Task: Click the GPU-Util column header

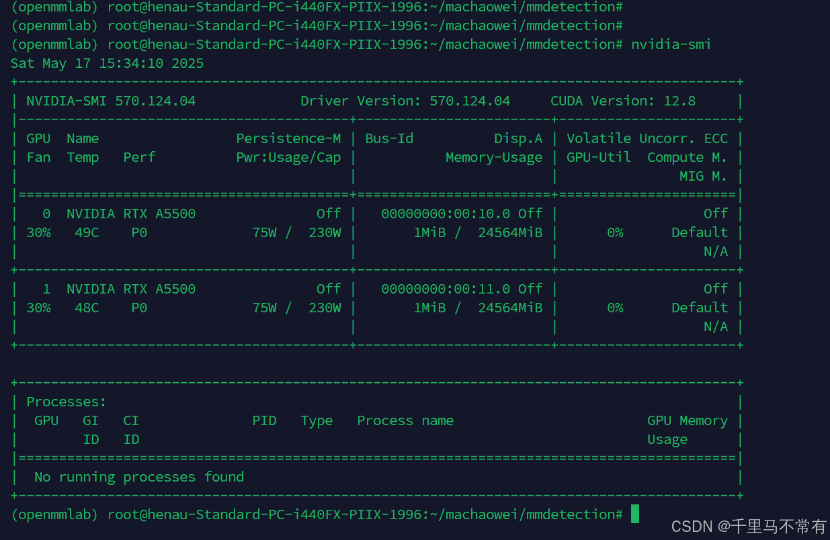Action: click(x=599, y=157)
